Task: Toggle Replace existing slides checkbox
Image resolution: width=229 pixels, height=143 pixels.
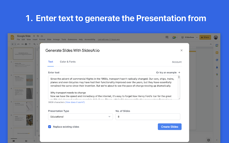Action: (x=50, y=127)
